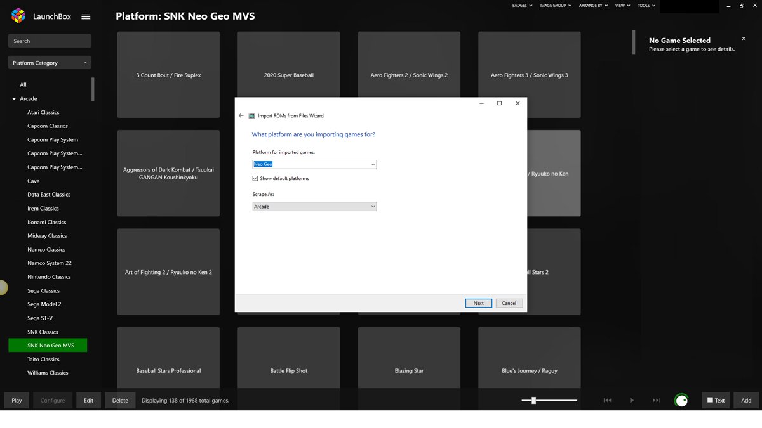
Task: Open the Image Group menu
Action: coord(556,6)
